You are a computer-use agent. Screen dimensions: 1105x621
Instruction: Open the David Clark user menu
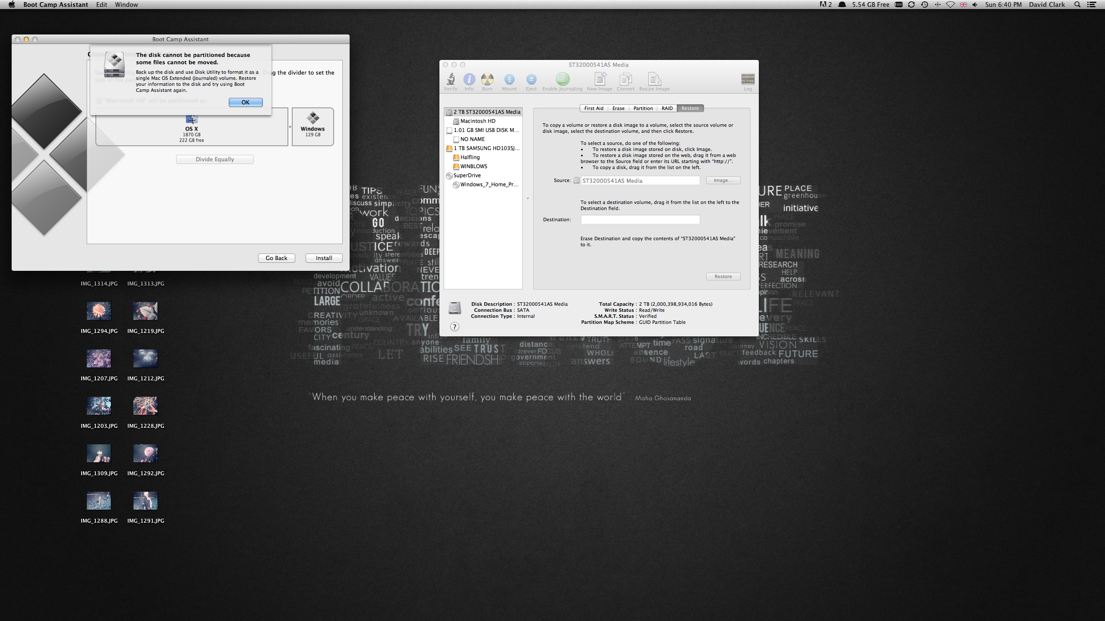(1046, 5)
